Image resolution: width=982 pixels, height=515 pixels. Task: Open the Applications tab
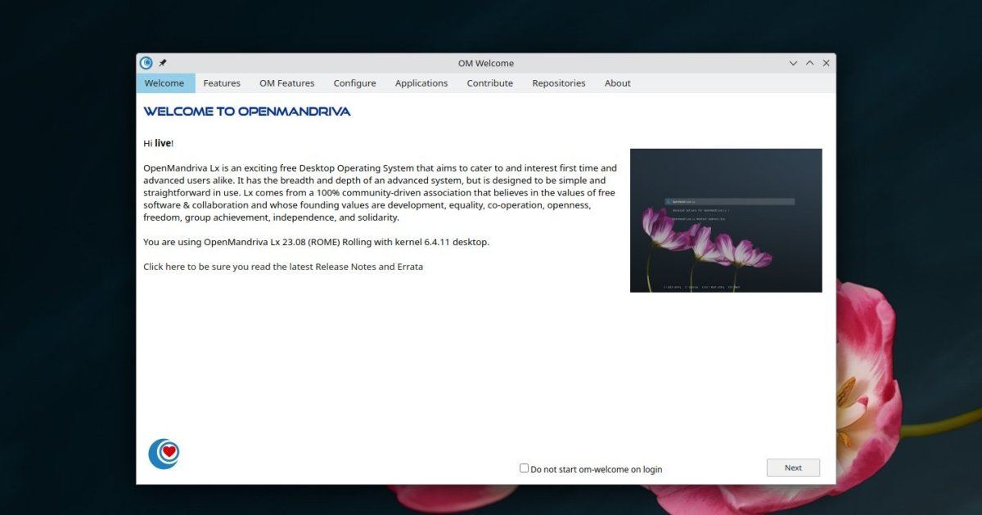(421, 83)
